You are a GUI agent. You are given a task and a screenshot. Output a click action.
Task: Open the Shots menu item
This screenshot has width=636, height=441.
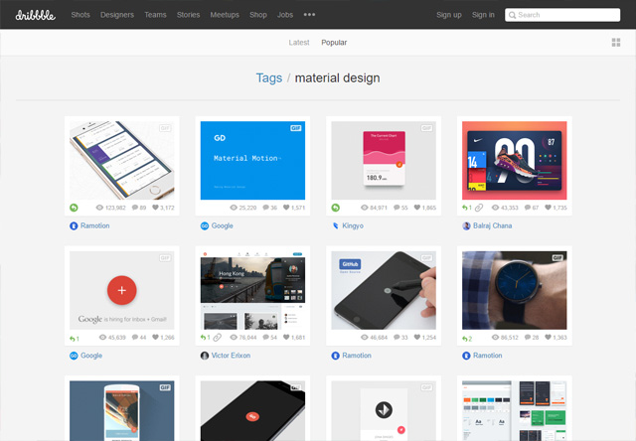point(80,15)
